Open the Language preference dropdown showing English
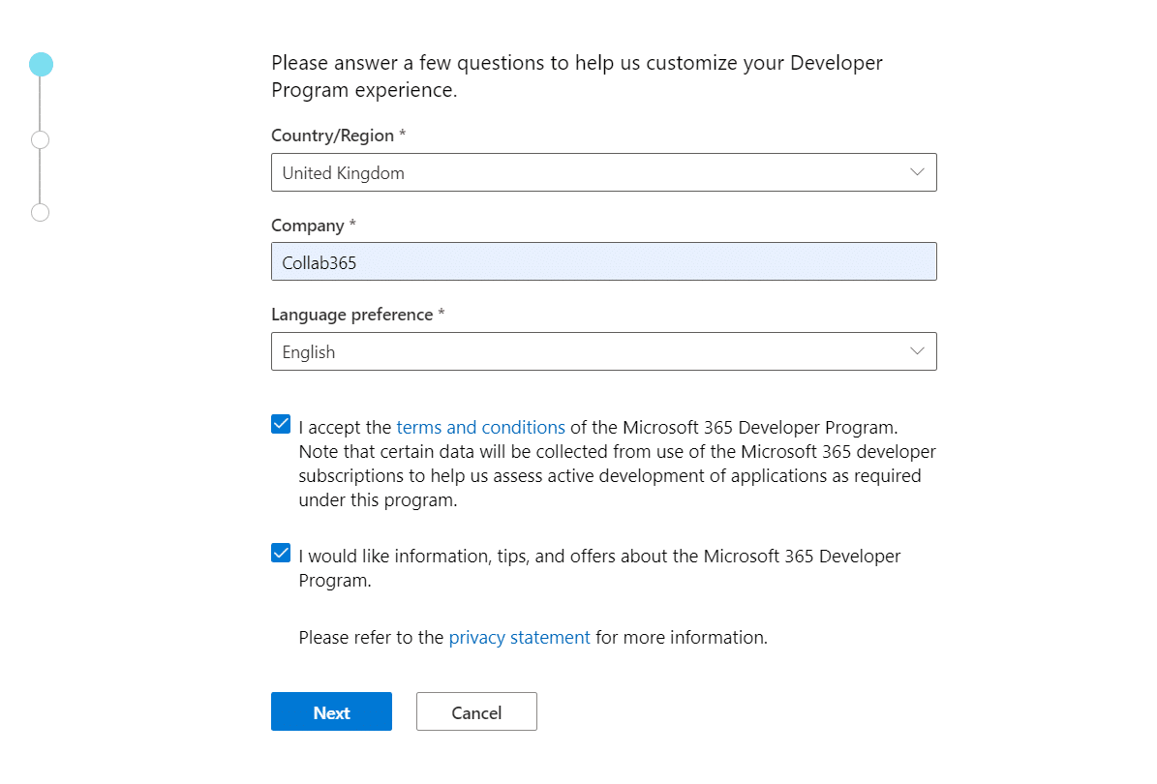This screenshot has width=1157, height=784. point(603,351)
